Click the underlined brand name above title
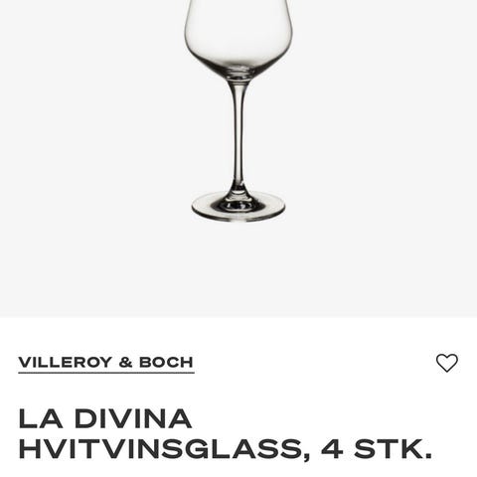477x477 pixels. tap(106, 363)
